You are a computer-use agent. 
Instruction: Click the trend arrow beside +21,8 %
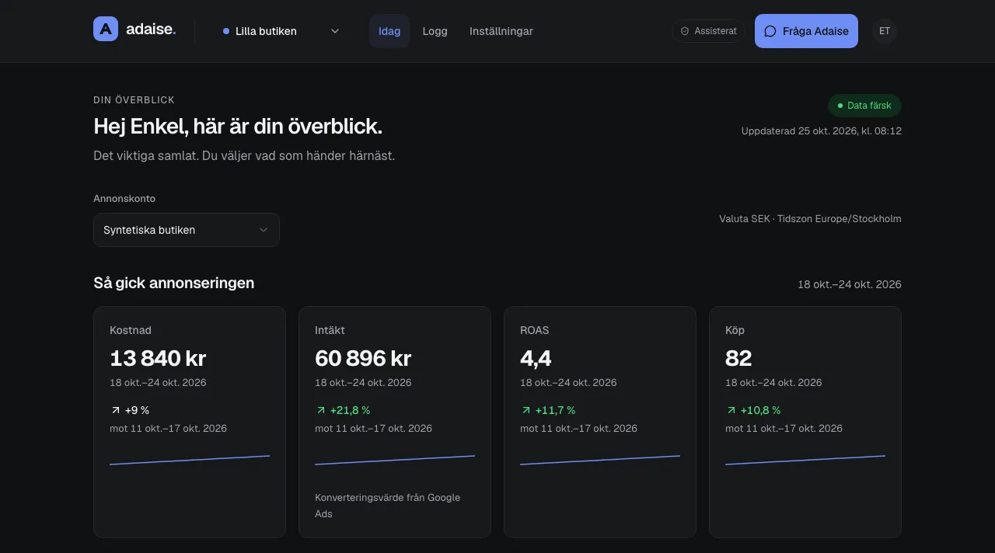click(321, 410)
